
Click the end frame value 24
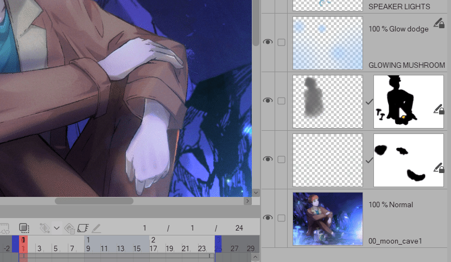click(239, 228)
